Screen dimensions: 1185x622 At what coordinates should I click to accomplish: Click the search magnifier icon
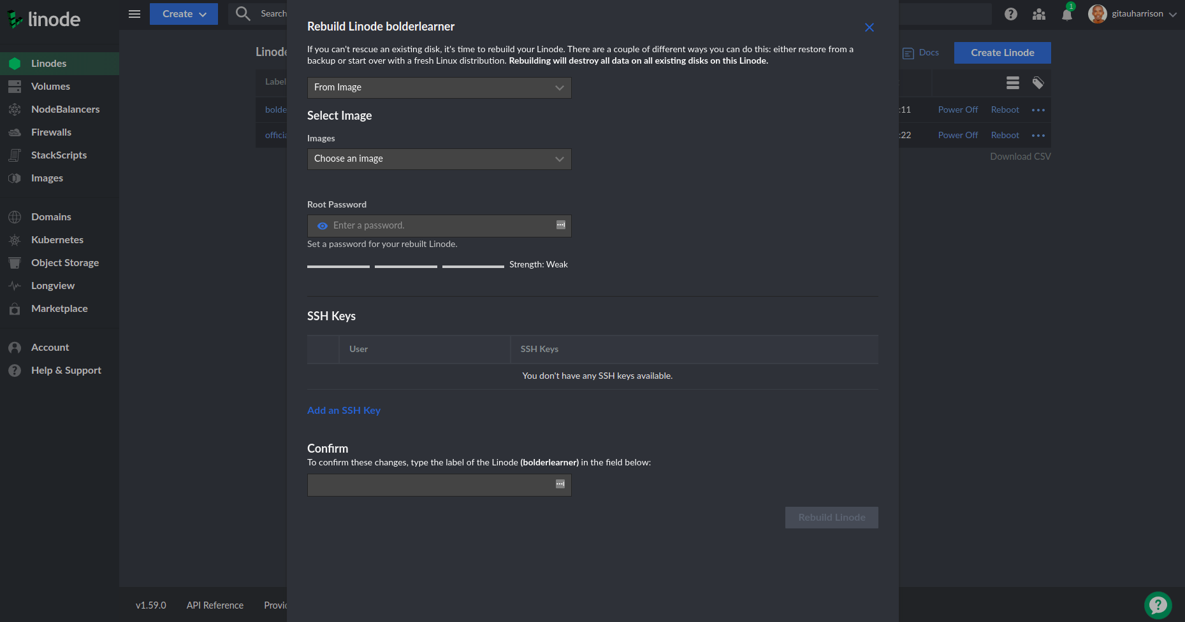tap(243, 14)
